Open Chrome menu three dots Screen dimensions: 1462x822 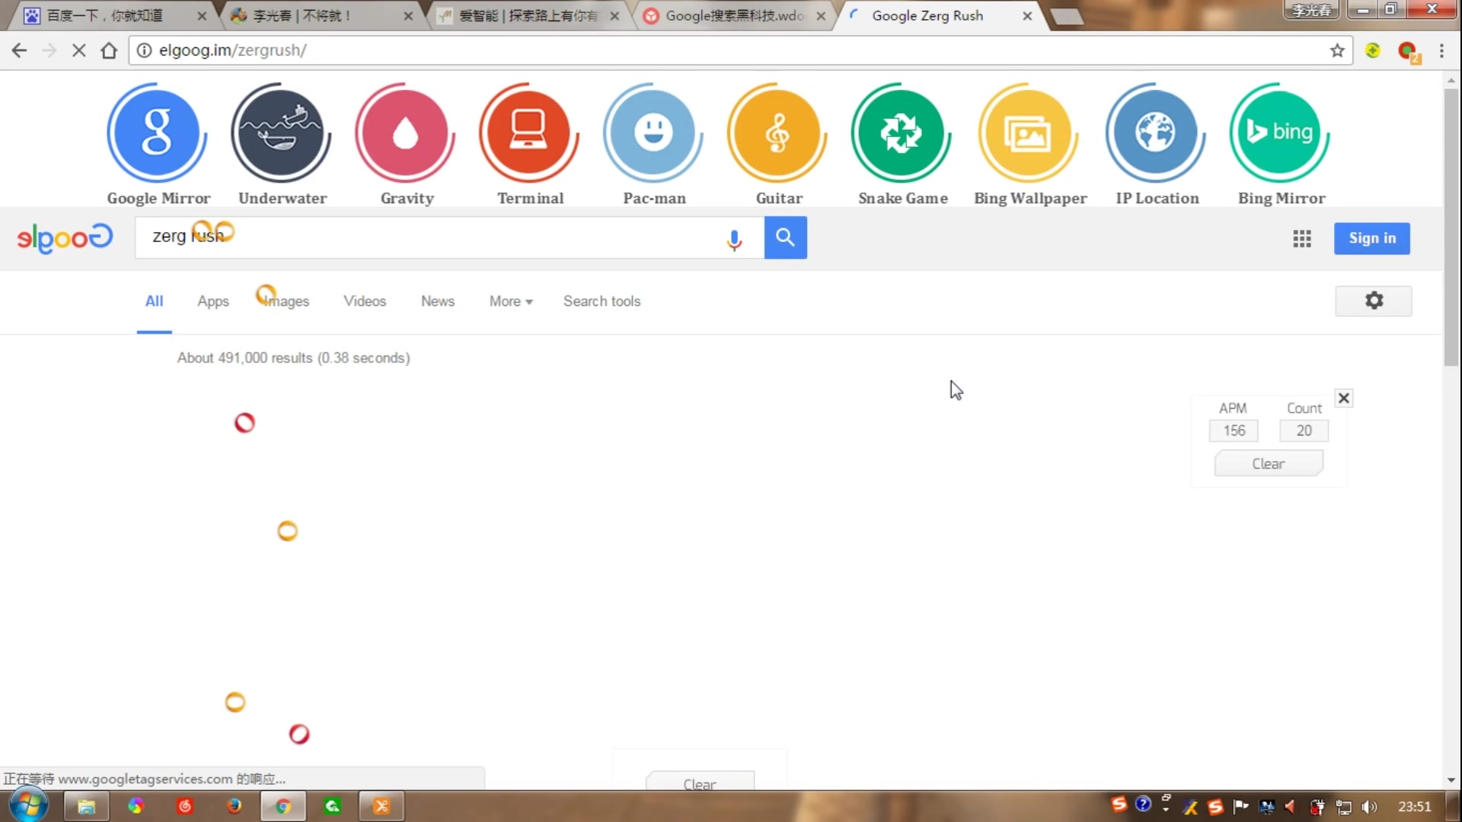point(1441,50)
